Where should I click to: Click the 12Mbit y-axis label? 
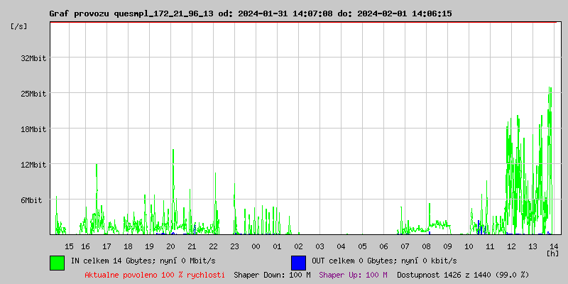pyautogui.click(x=33, y=165)
